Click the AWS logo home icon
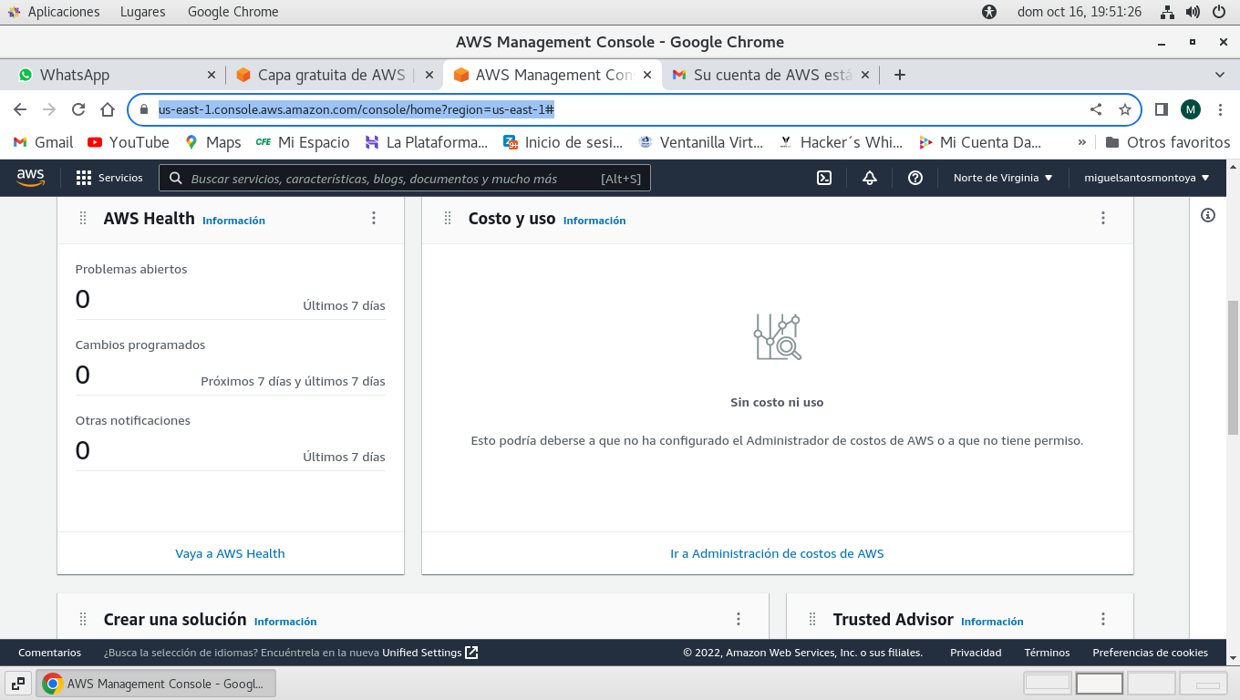Image resolution: width=1240 pixels, height=700 pixels. click(x=31, y=178)
